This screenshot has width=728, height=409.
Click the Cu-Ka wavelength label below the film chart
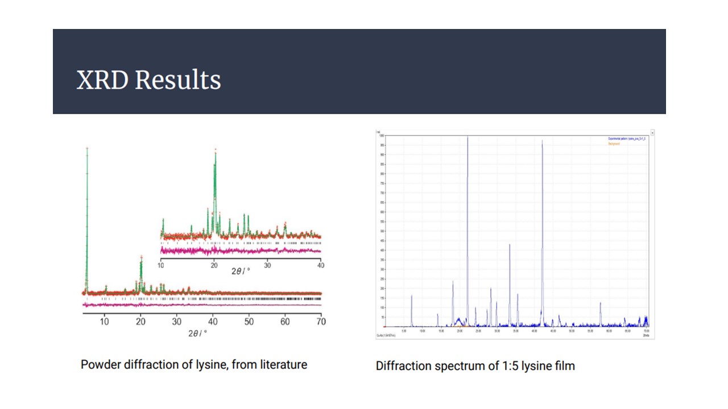[387, 336]
